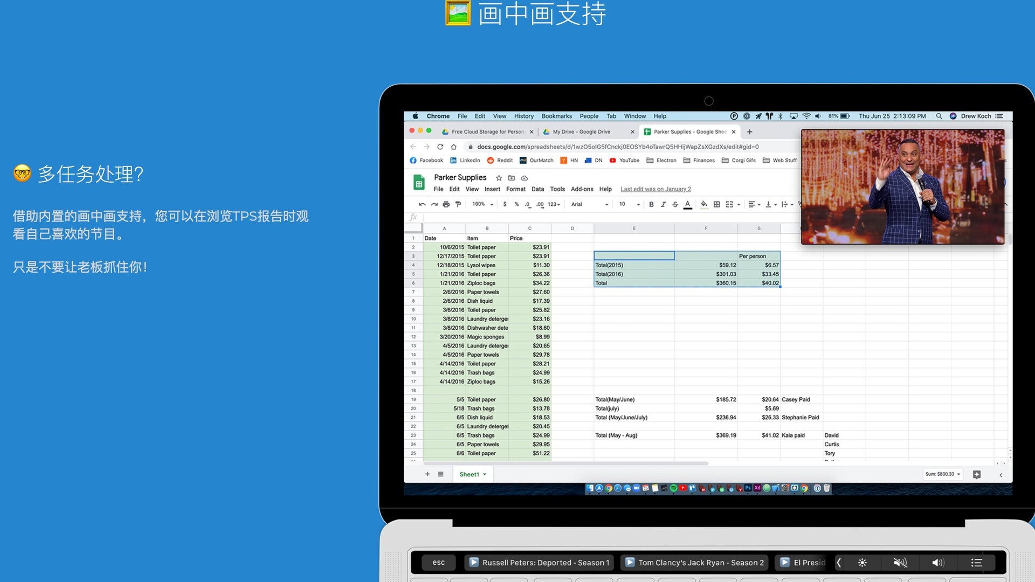Open the Sheets Format menu
This screenshot has width=1035, height=582.
coord(516,189)
